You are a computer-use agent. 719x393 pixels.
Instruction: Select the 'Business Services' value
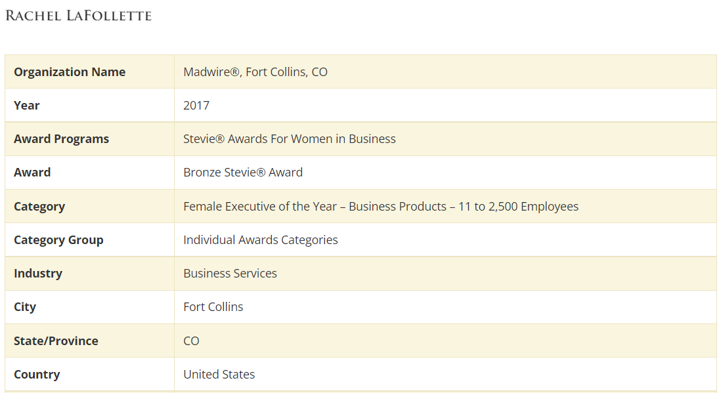point(230,273)
